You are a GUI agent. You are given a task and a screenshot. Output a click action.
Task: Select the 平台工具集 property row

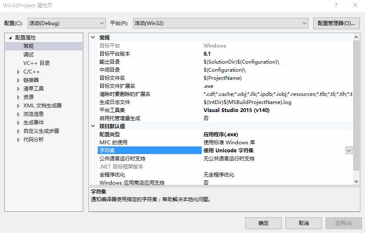(225, 110)
